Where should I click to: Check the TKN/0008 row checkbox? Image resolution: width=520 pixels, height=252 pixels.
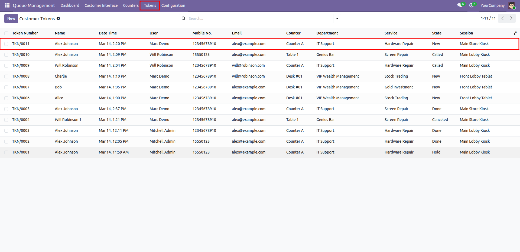click(x=6, y=76)
